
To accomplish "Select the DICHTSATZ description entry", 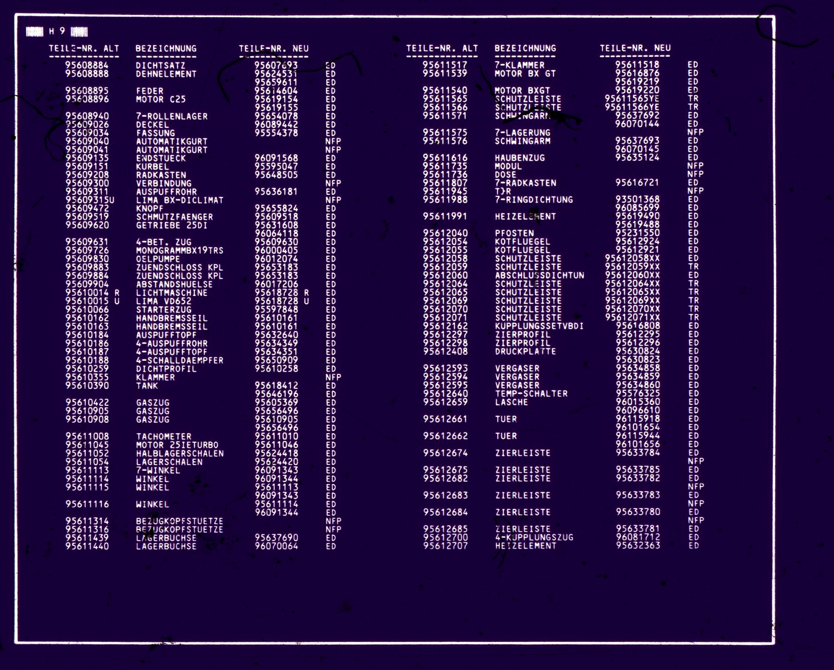I will point(161,65).
